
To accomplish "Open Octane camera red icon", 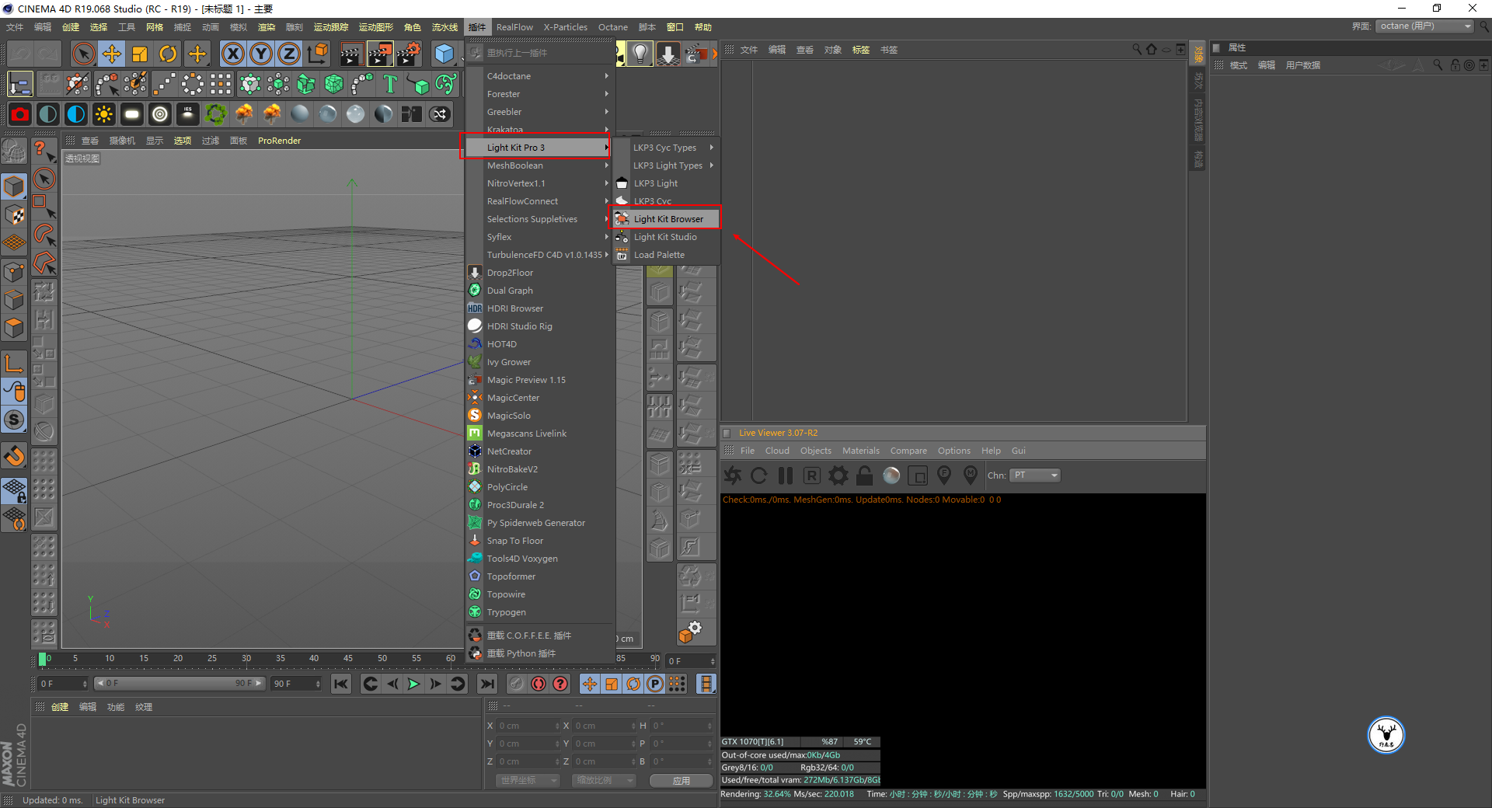I will [x=20, y=115].
